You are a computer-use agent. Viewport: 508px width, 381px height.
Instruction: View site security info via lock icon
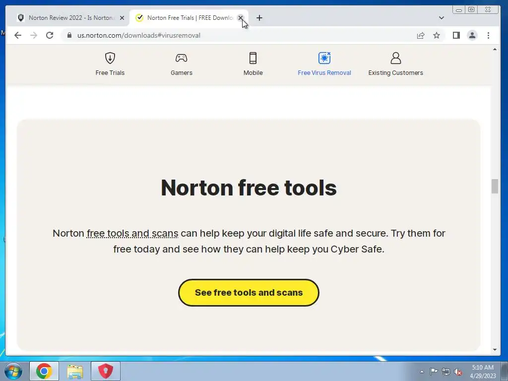[x=69, y=35]
